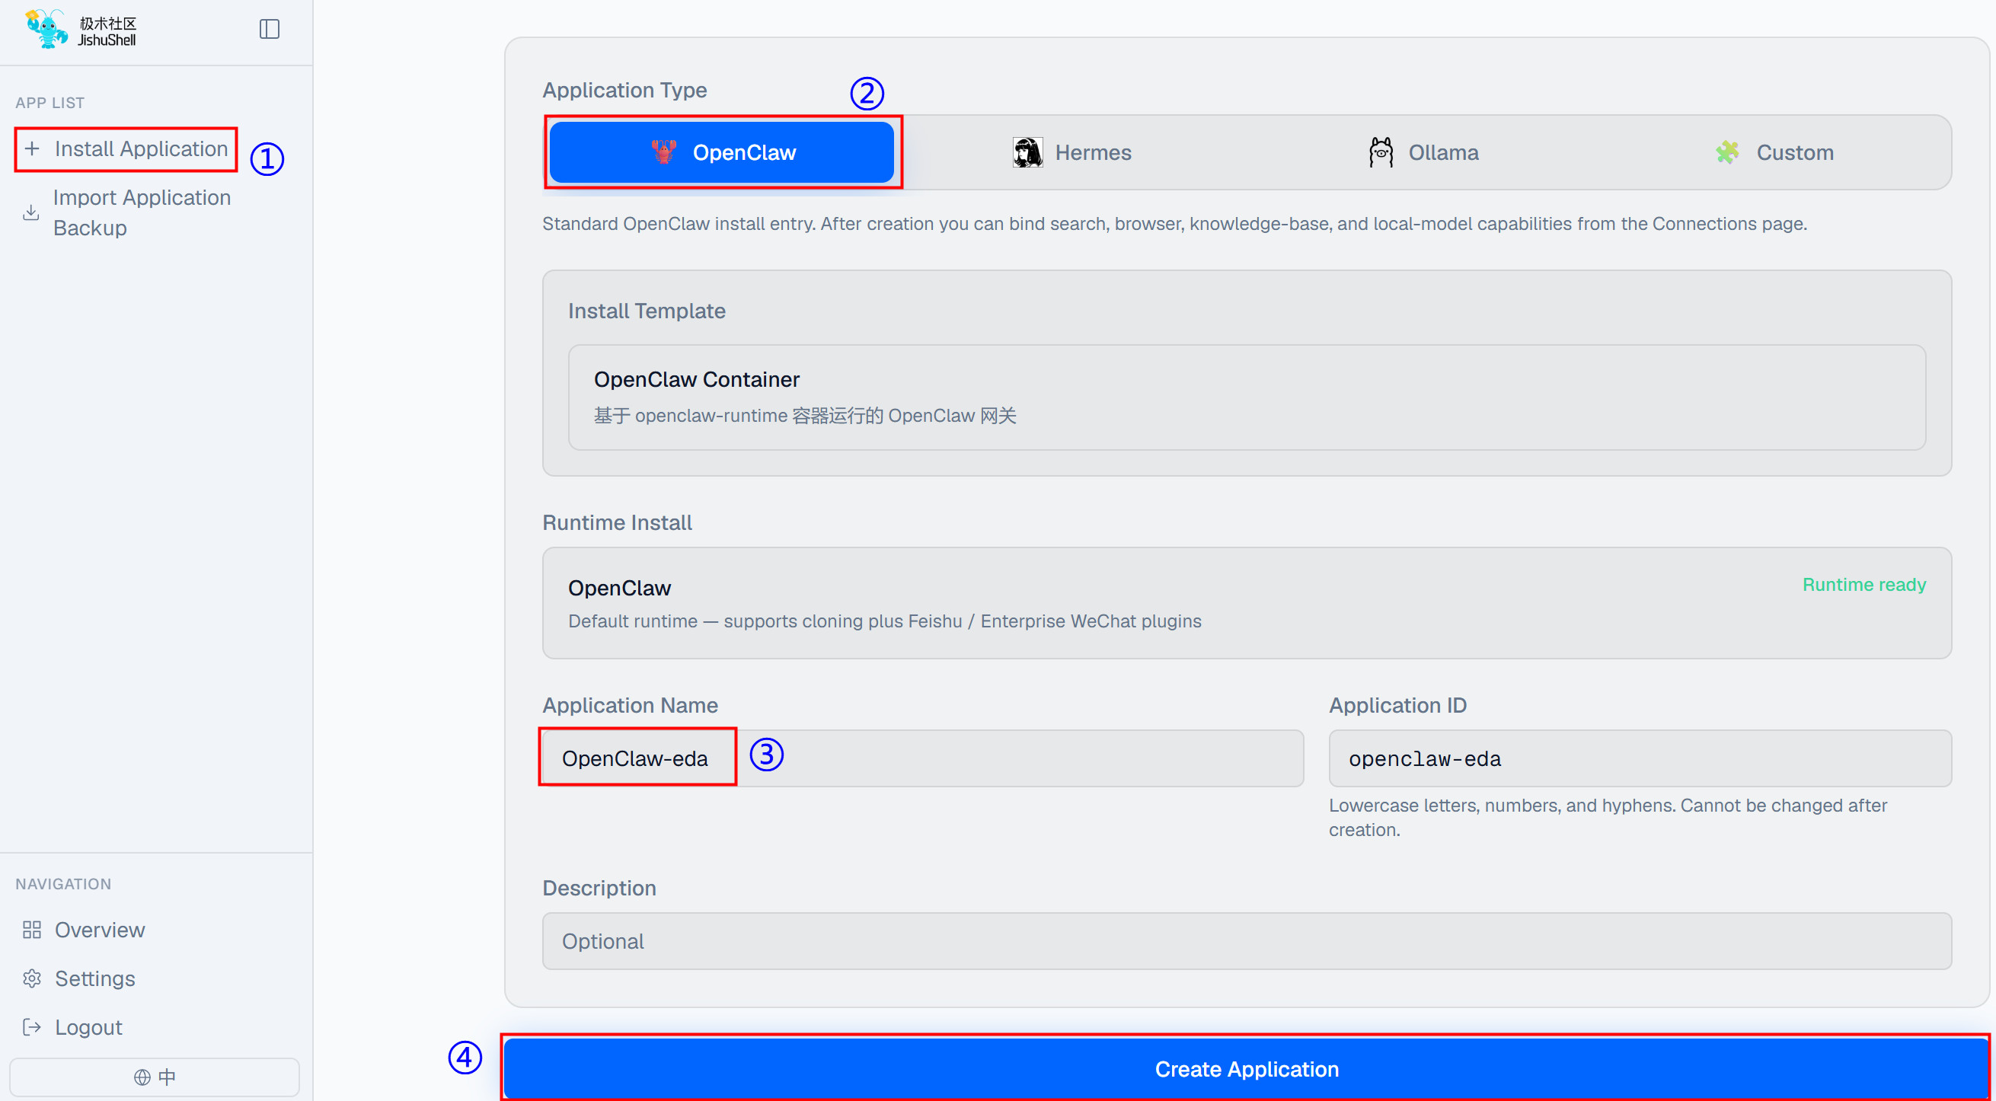Viewport: 1996px width, 1101px height.
Task: Switch language with the 中 button
Action: click(x=154, y=1077)
